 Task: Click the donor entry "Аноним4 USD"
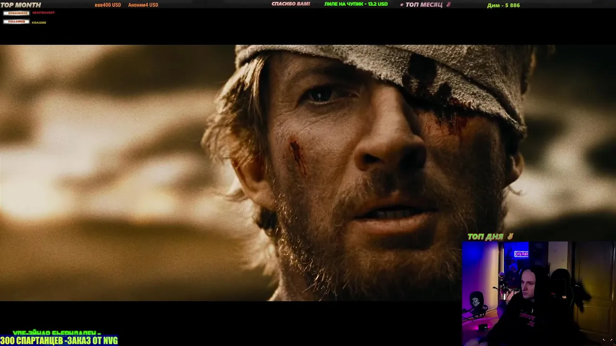pos(143,5)
